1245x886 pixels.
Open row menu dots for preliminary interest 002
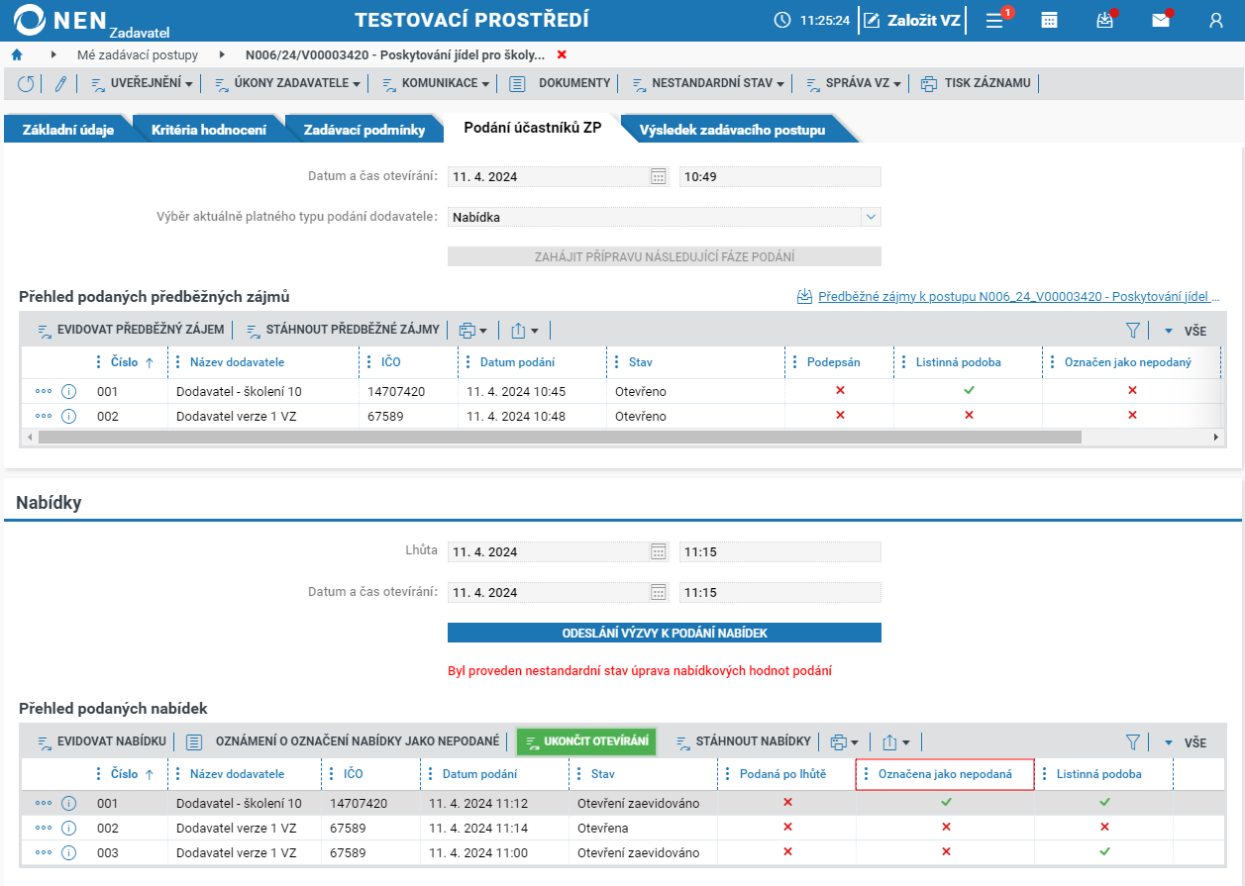(x=43, y=416)
